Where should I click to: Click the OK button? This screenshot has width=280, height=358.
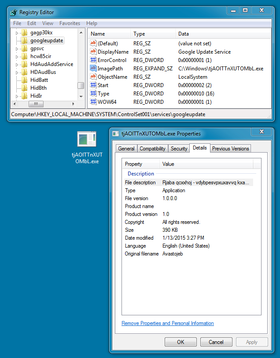tap(181, 342)
